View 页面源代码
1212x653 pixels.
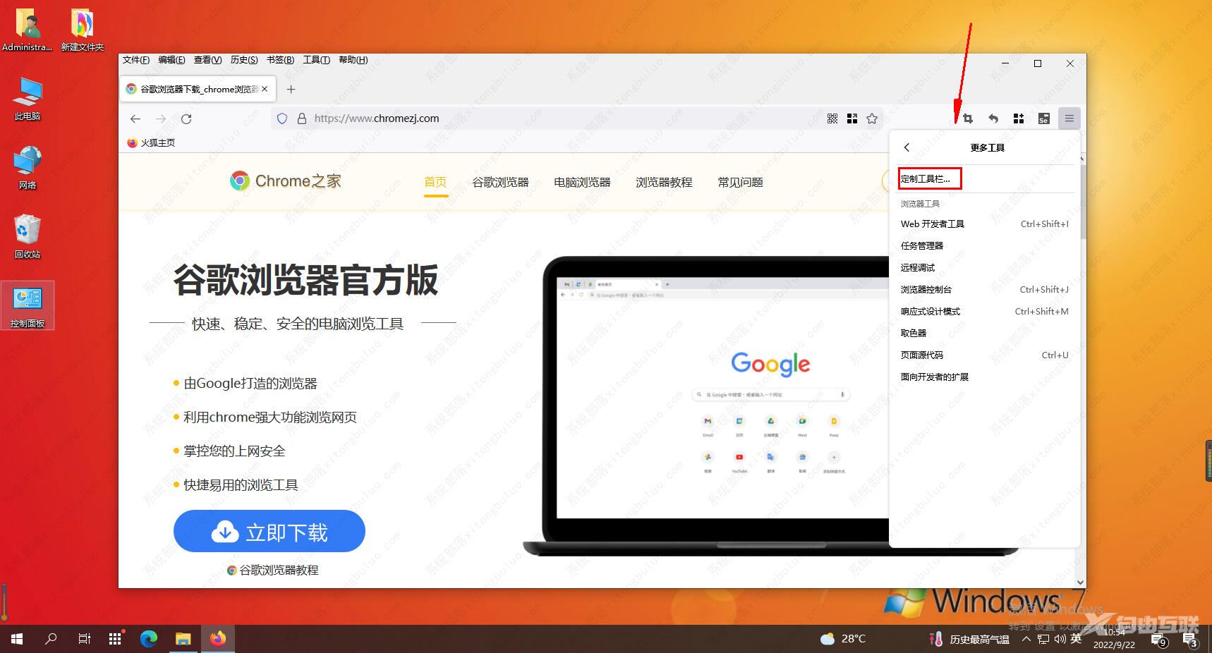984,355
